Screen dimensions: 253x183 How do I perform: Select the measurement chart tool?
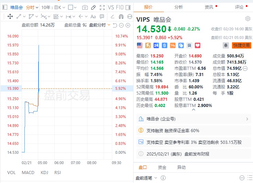click(x=56, y=16)
